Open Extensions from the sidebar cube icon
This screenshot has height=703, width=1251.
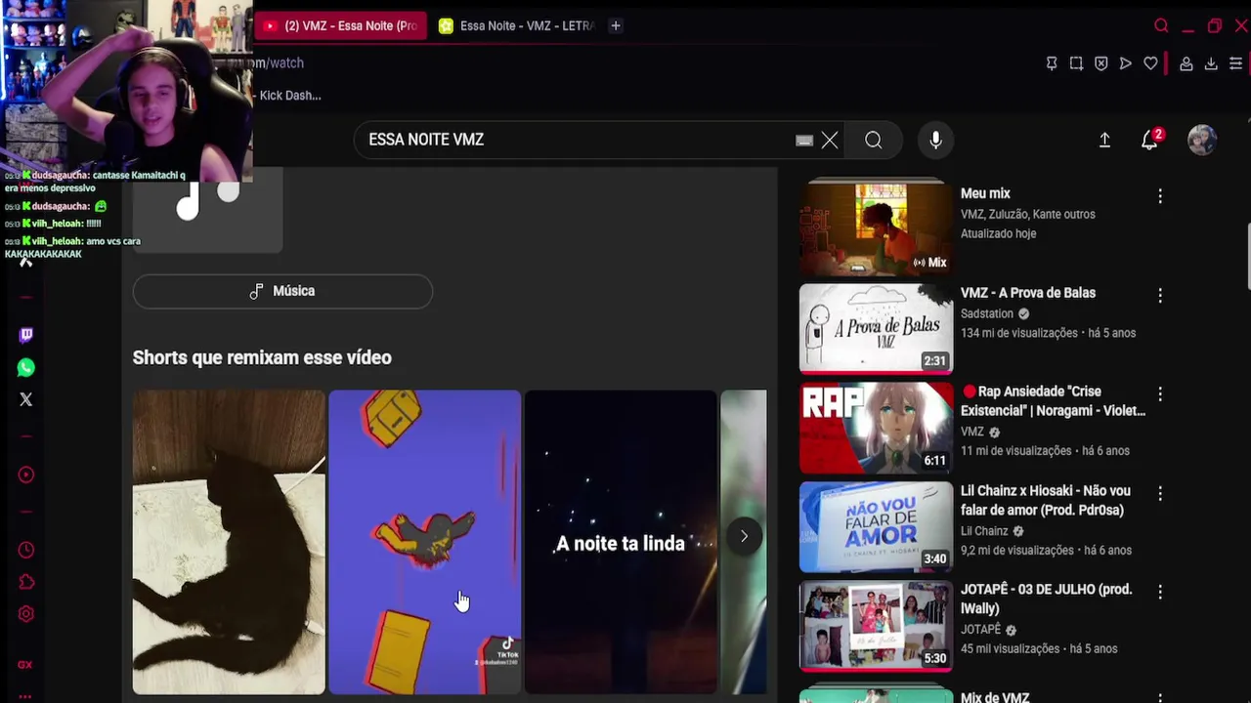point(26,583)
